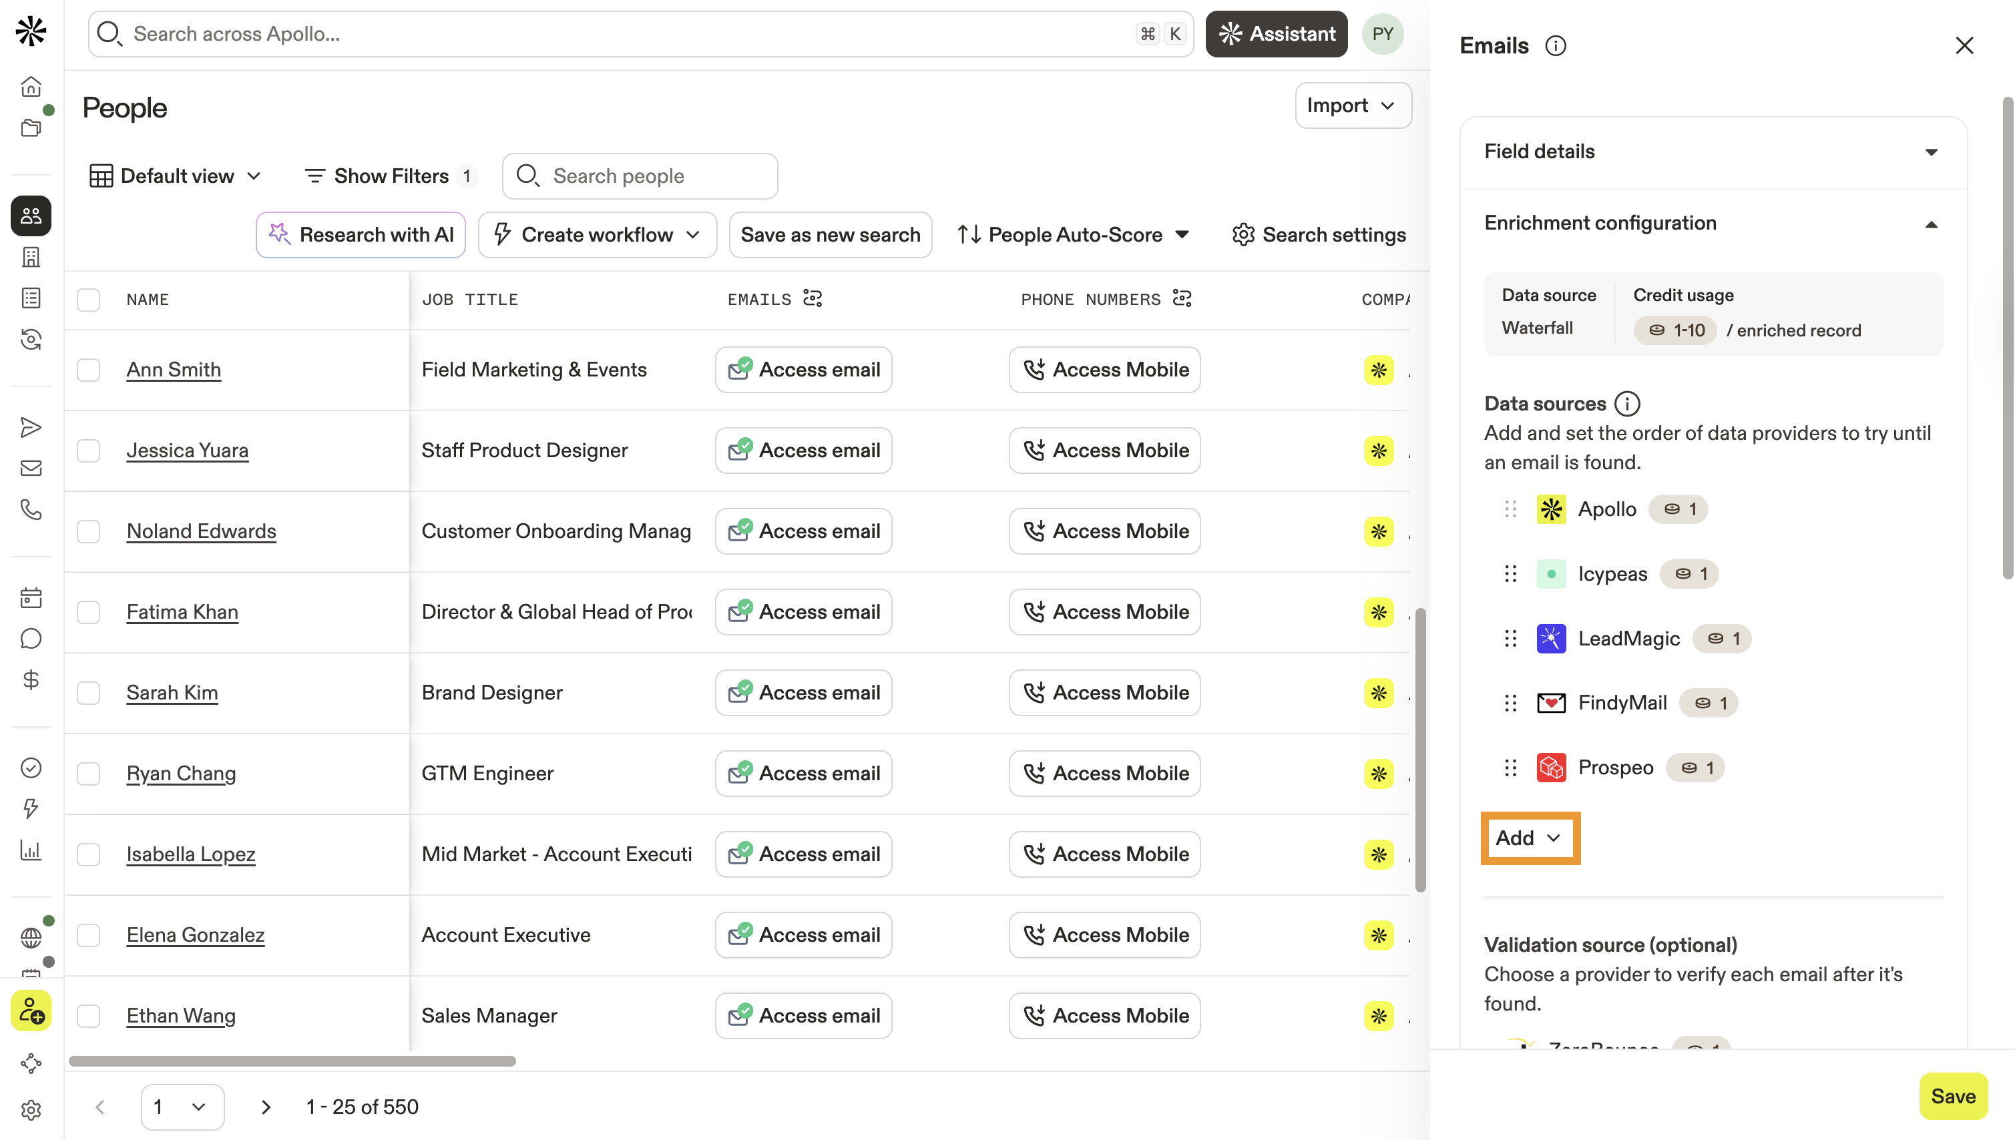The width and height of the screenshot is (2015, 1140).
Task: Open the Show Filters panel
Action: click(389, 176)
